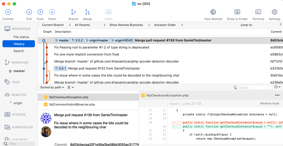This screenshot has width=283, height=146.
Task: Fetch from remote via Fetch icon
Action: [52, 12]
